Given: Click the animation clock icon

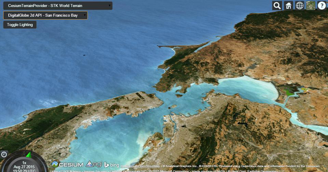Looking at the screenshot, I should point(4,155).
